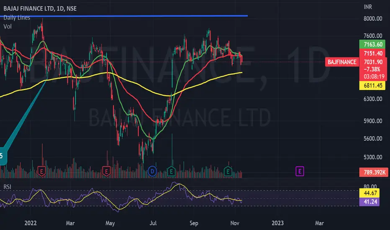This screenshot has width=390, height=230.
Task: Click the INR currency label
Action: [368, 7]
